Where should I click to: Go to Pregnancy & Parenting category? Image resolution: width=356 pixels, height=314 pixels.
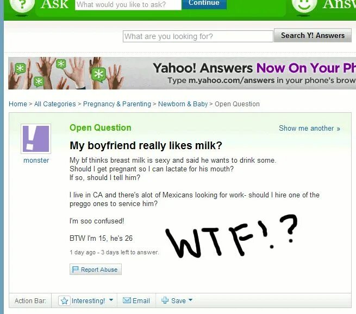117,104
